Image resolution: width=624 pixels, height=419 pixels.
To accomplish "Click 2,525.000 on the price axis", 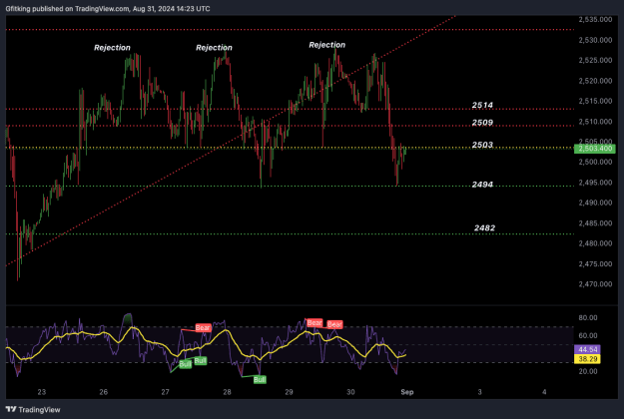I will 595,60.
